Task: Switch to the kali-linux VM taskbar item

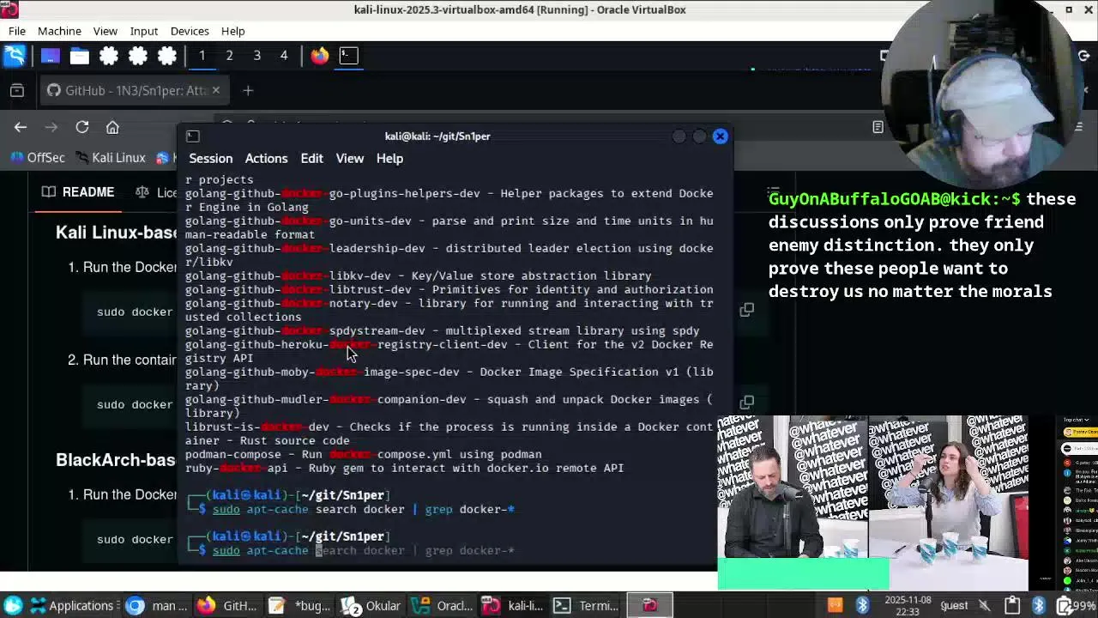Action: [x=513, y=606]
